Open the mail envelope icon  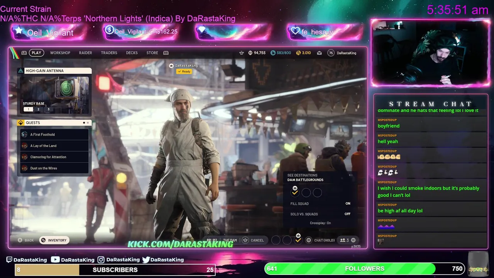(x=319, y=53)
